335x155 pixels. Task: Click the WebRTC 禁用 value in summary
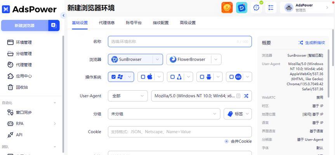pyautogui.click(x=319, y=97)
